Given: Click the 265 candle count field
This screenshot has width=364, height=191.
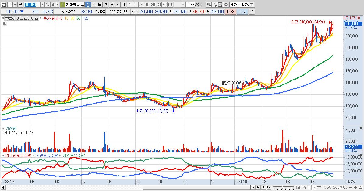Looking at the screenshot, I should coord(190,5).
